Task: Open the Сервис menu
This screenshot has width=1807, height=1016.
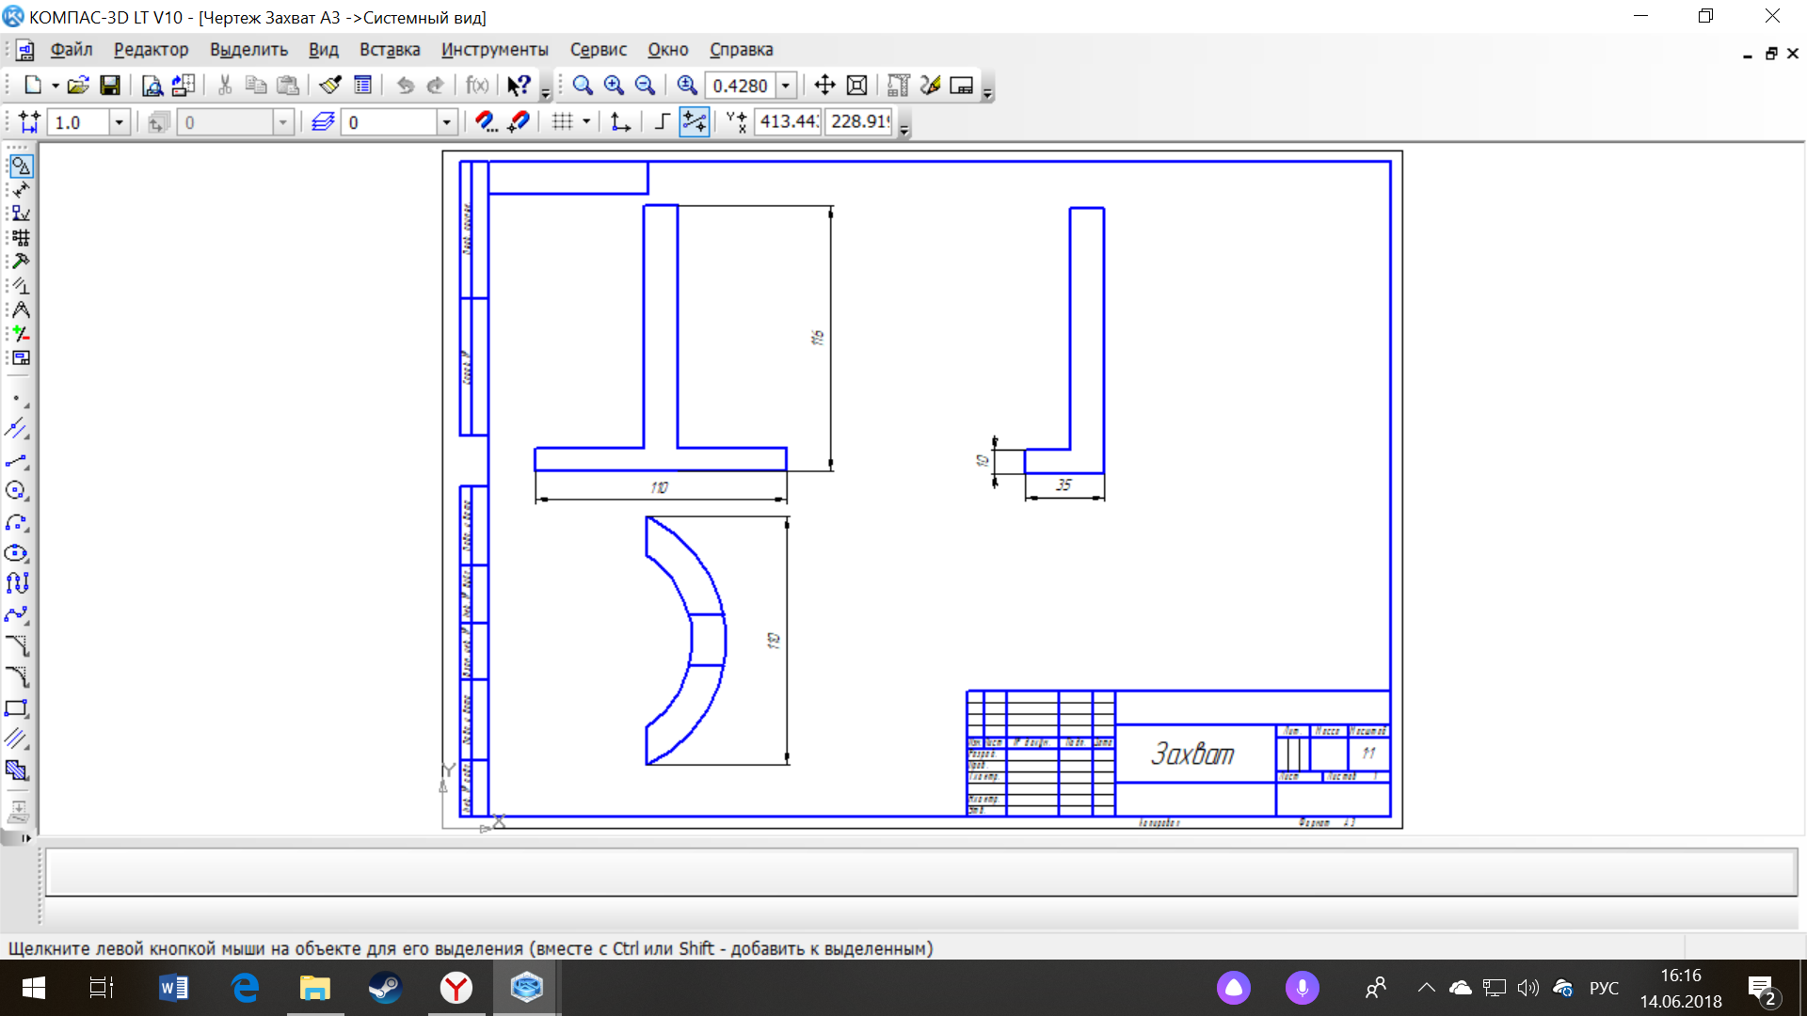Action: pos(598,50)
